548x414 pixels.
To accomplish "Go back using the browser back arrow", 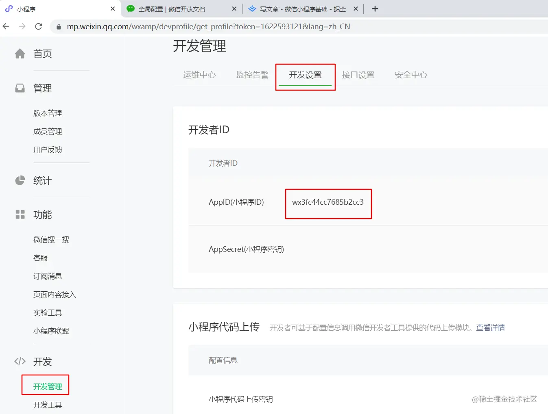I will 6,26.
